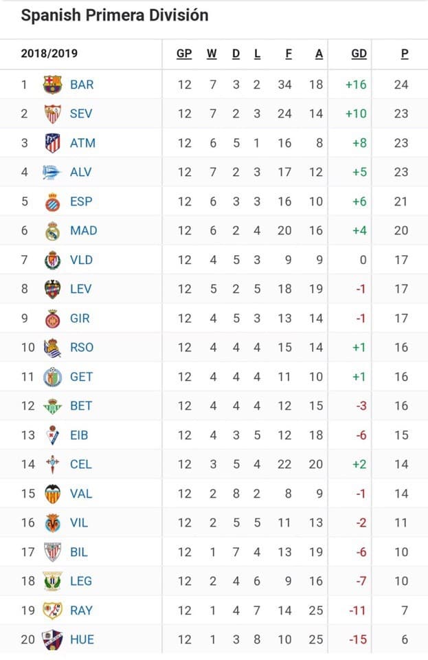Select the 2018/2019 season label

[49, 54]
